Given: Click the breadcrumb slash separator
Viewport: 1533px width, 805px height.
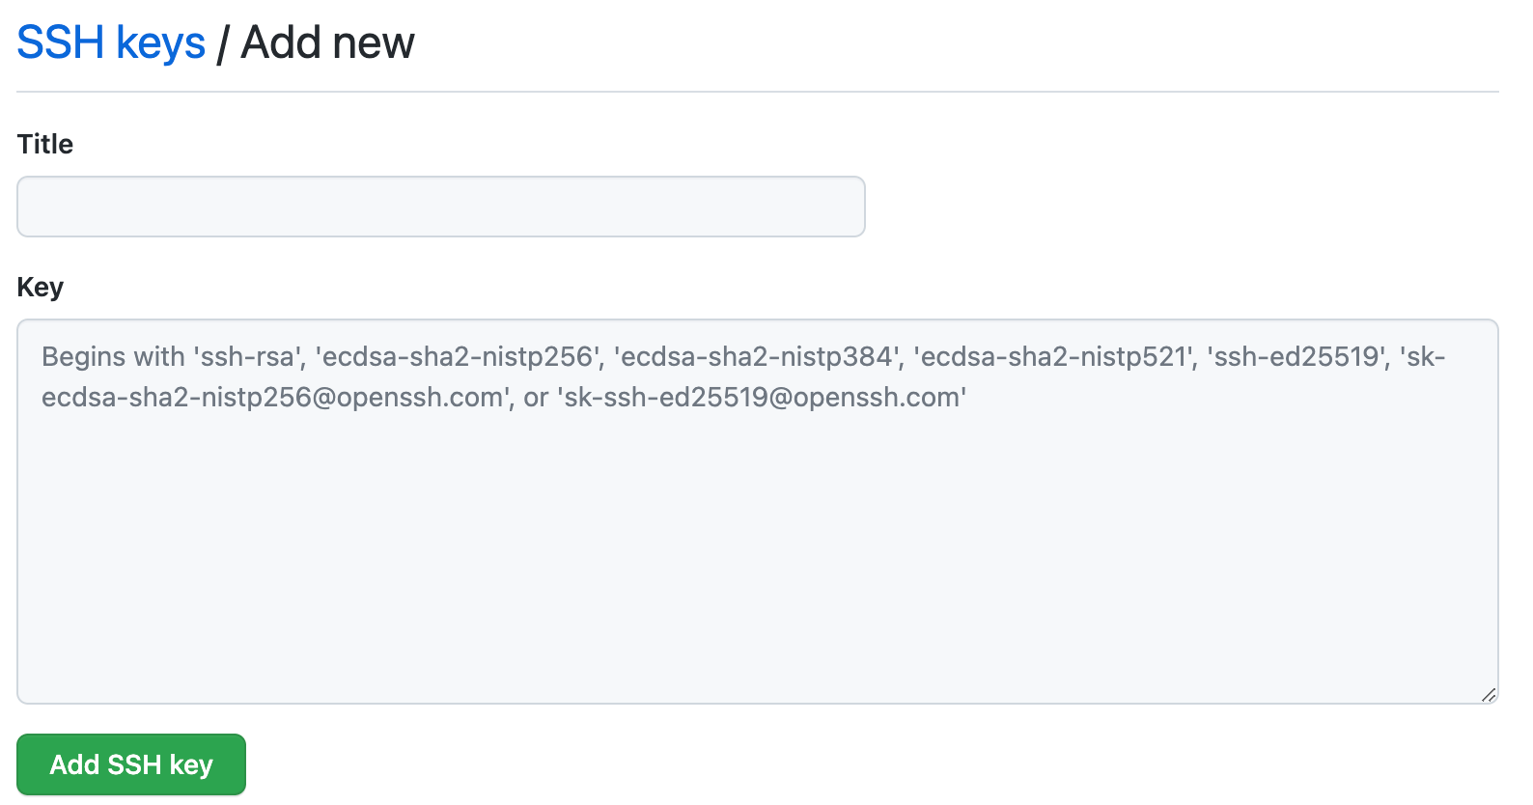Looking at the screenshot, I should point(223,42).
